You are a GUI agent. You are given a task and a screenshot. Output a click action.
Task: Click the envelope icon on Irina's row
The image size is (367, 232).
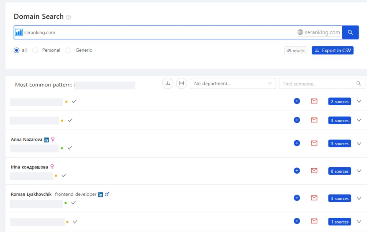coord(314,171)
